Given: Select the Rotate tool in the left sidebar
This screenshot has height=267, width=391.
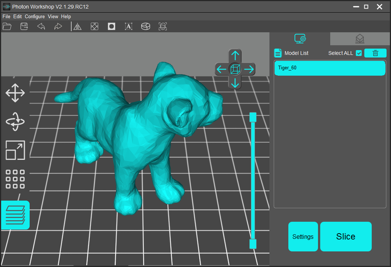Looking at the screenshot, I should pyautogui.click(x=15, y=121).
